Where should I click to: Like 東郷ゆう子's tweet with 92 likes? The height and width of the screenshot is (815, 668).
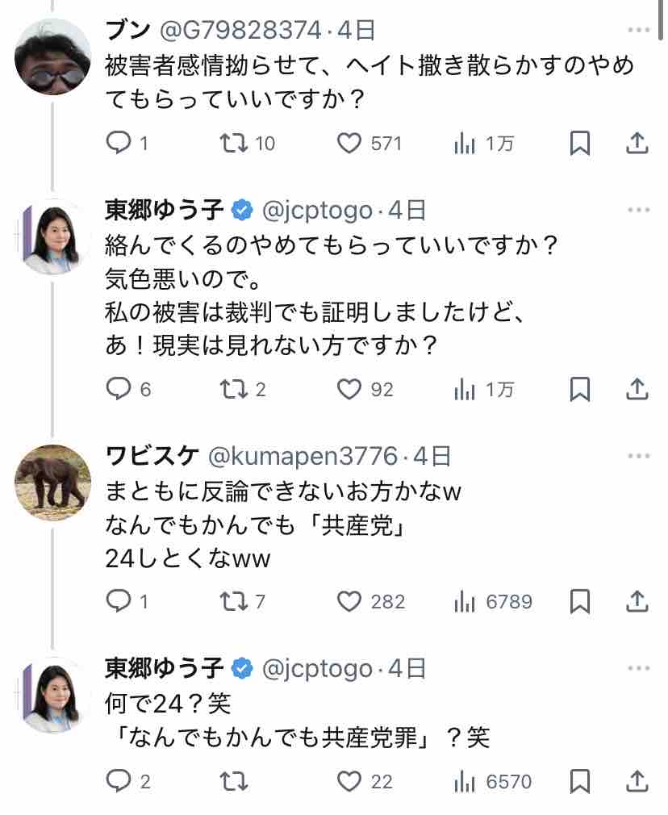click(x=349, y=390)
